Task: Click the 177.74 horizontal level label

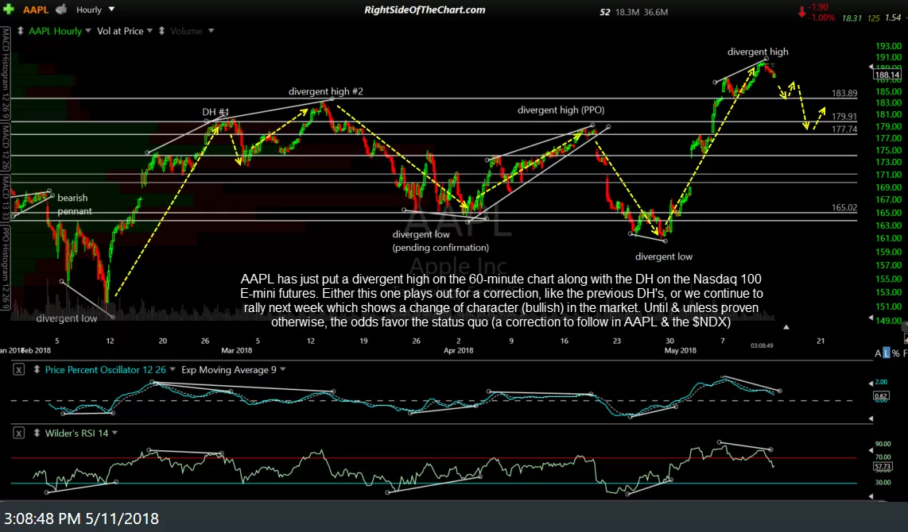Action: pyautogui.click(x=844, y=129)
